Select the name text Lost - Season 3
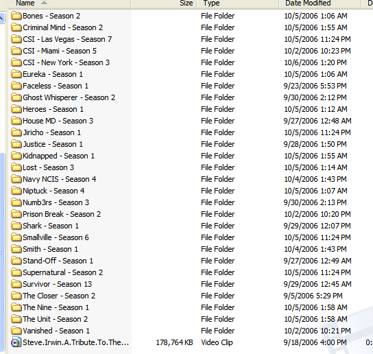Screen dimensions: 373x354 pyautogui.click(x=48, y=167)
